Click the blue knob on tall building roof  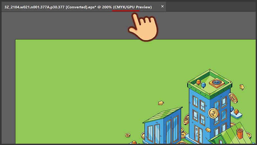(x=203, y=85)
